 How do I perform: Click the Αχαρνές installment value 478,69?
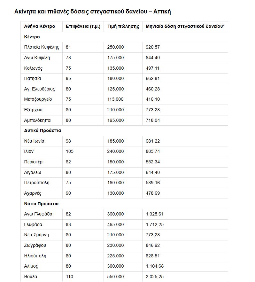[153, 193]
